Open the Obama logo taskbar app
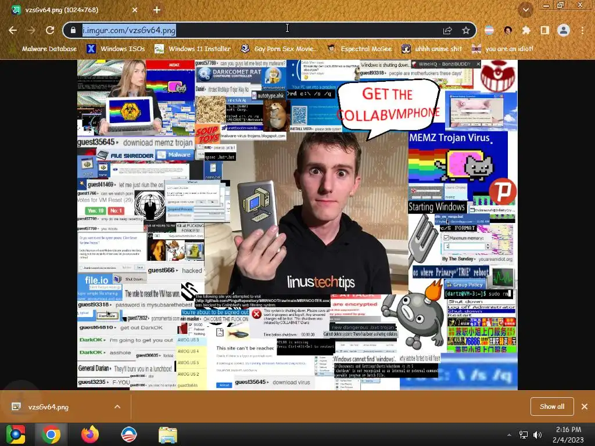This screenshot has width=595, height=446. 129,434
